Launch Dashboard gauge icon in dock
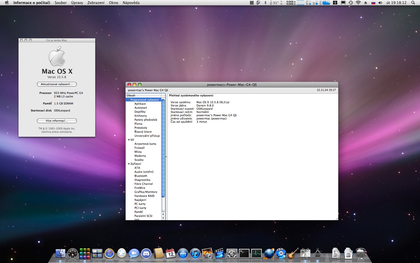 click(73, 253)
